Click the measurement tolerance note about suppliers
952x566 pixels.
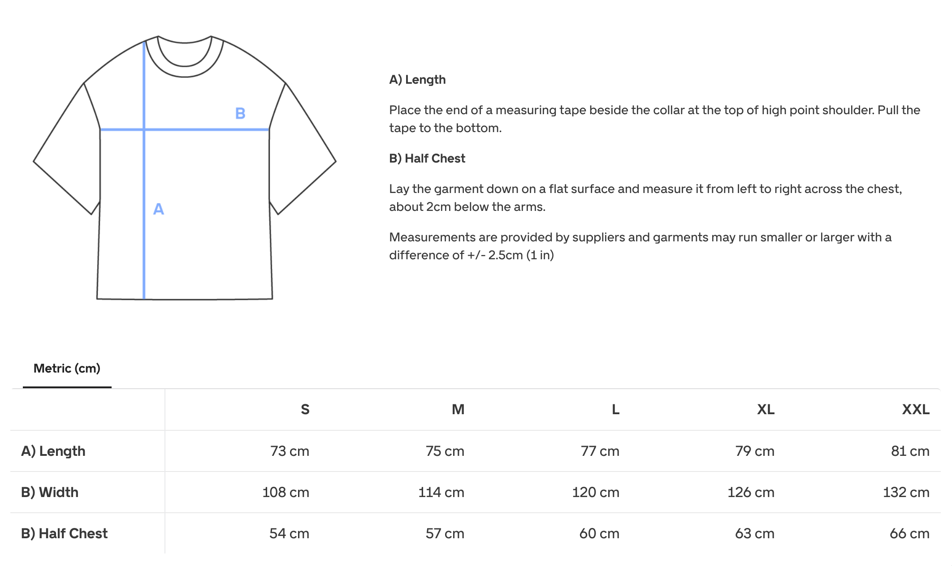pos(640,246)
